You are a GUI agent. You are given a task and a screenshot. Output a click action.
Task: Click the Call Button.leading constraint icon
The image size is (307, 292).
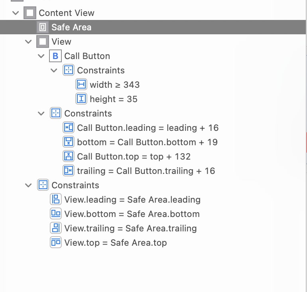tap(69, 128)
